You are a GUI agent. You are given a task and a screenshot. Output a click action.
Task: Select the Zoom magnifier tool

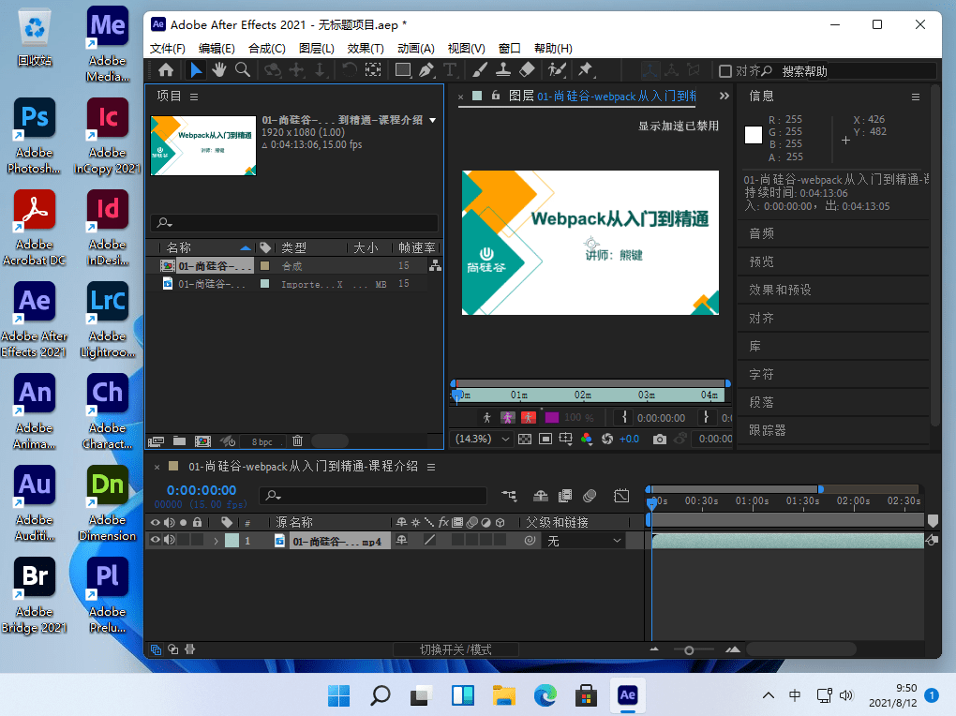pos(243,70)
